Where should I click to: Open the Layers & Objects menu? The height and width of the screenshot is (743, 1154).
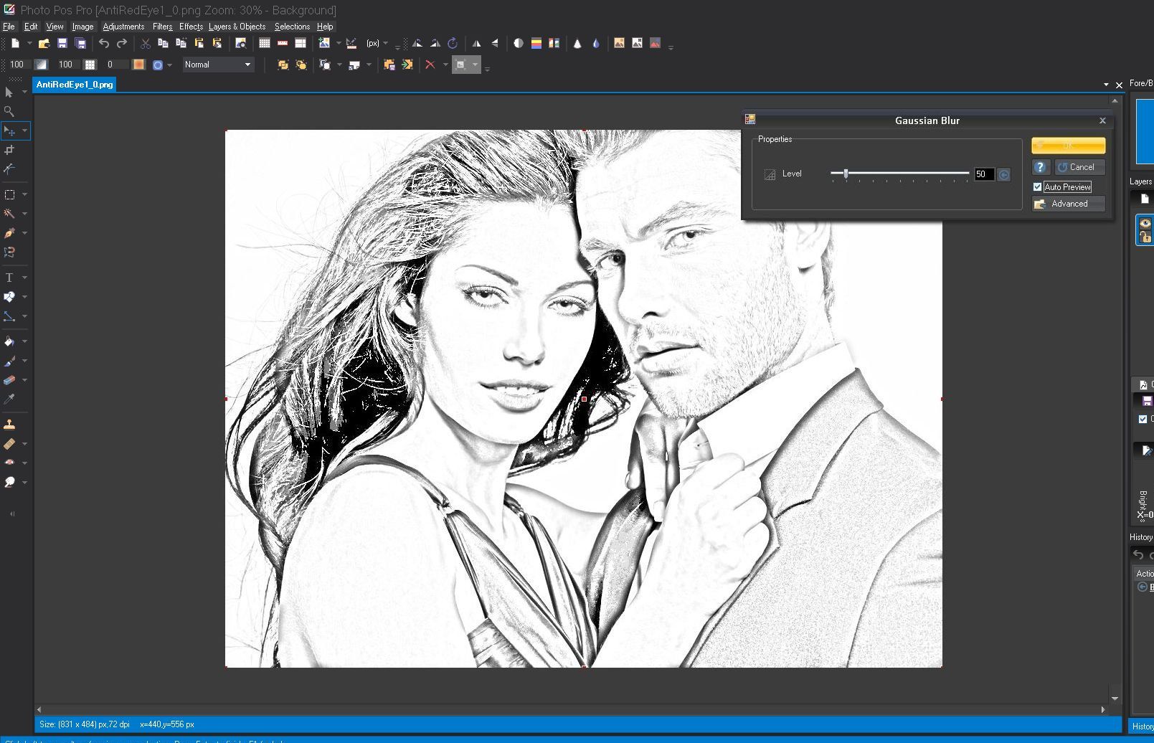[x=237, y=27]
